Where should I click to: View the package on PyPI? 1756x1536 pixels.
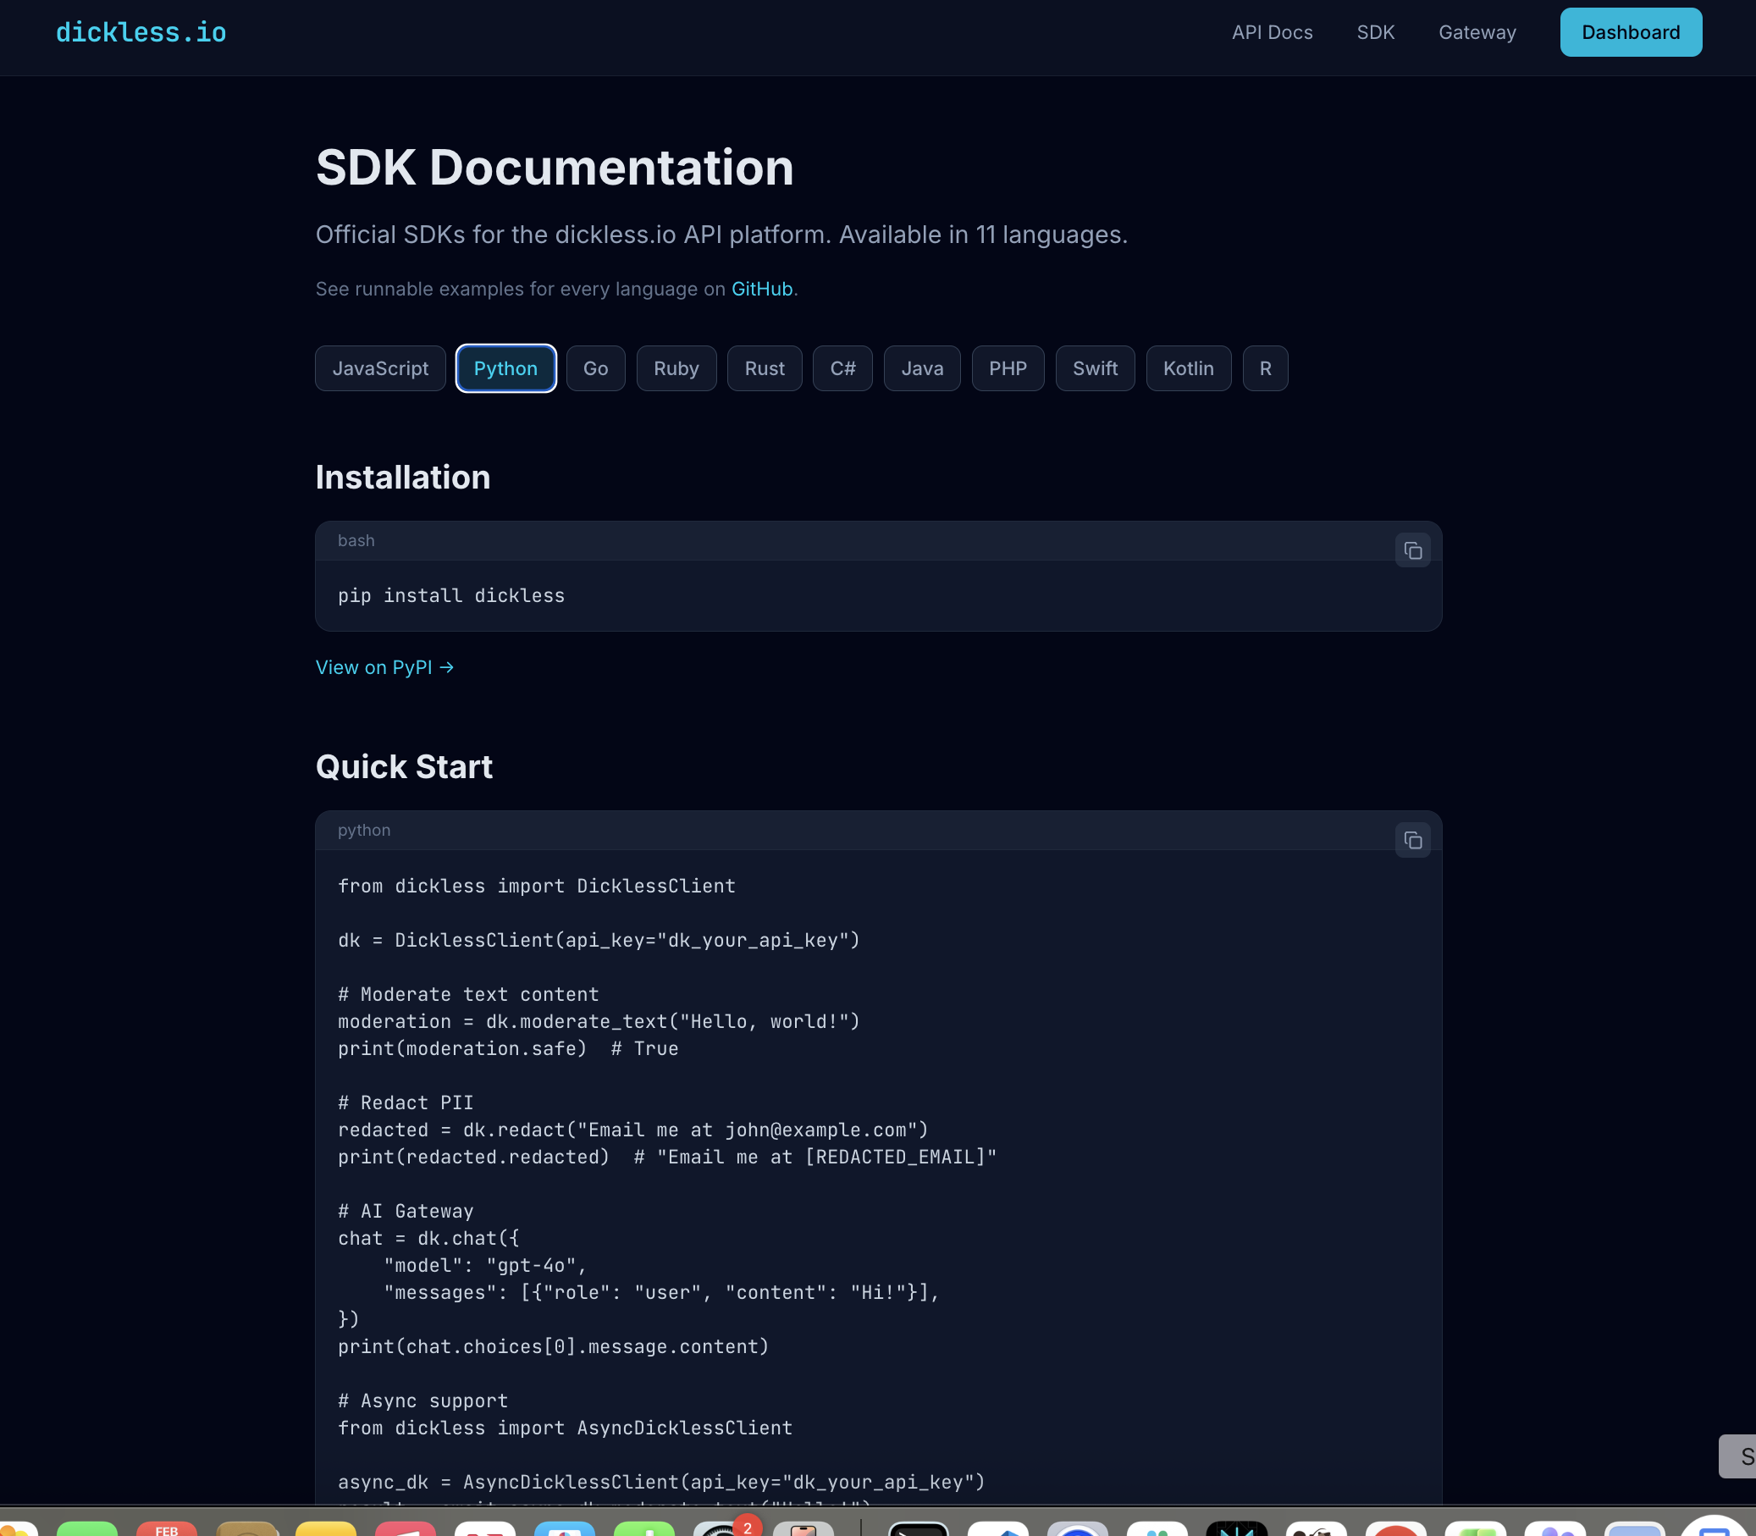point(383,667)
